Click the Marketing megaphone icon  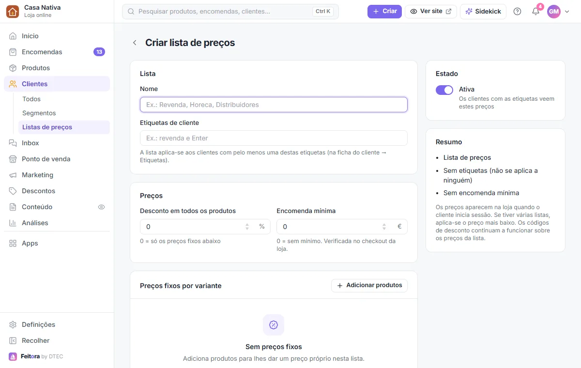13,175
